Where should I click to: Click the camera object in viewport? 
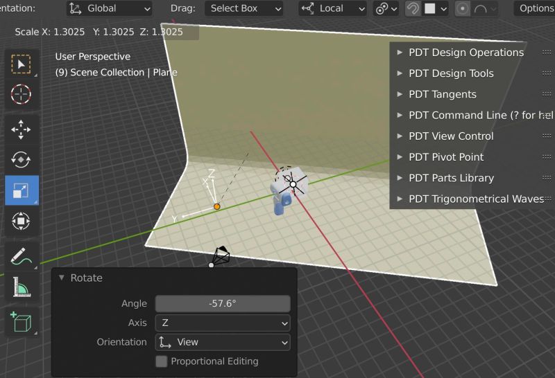pos(221,256)
